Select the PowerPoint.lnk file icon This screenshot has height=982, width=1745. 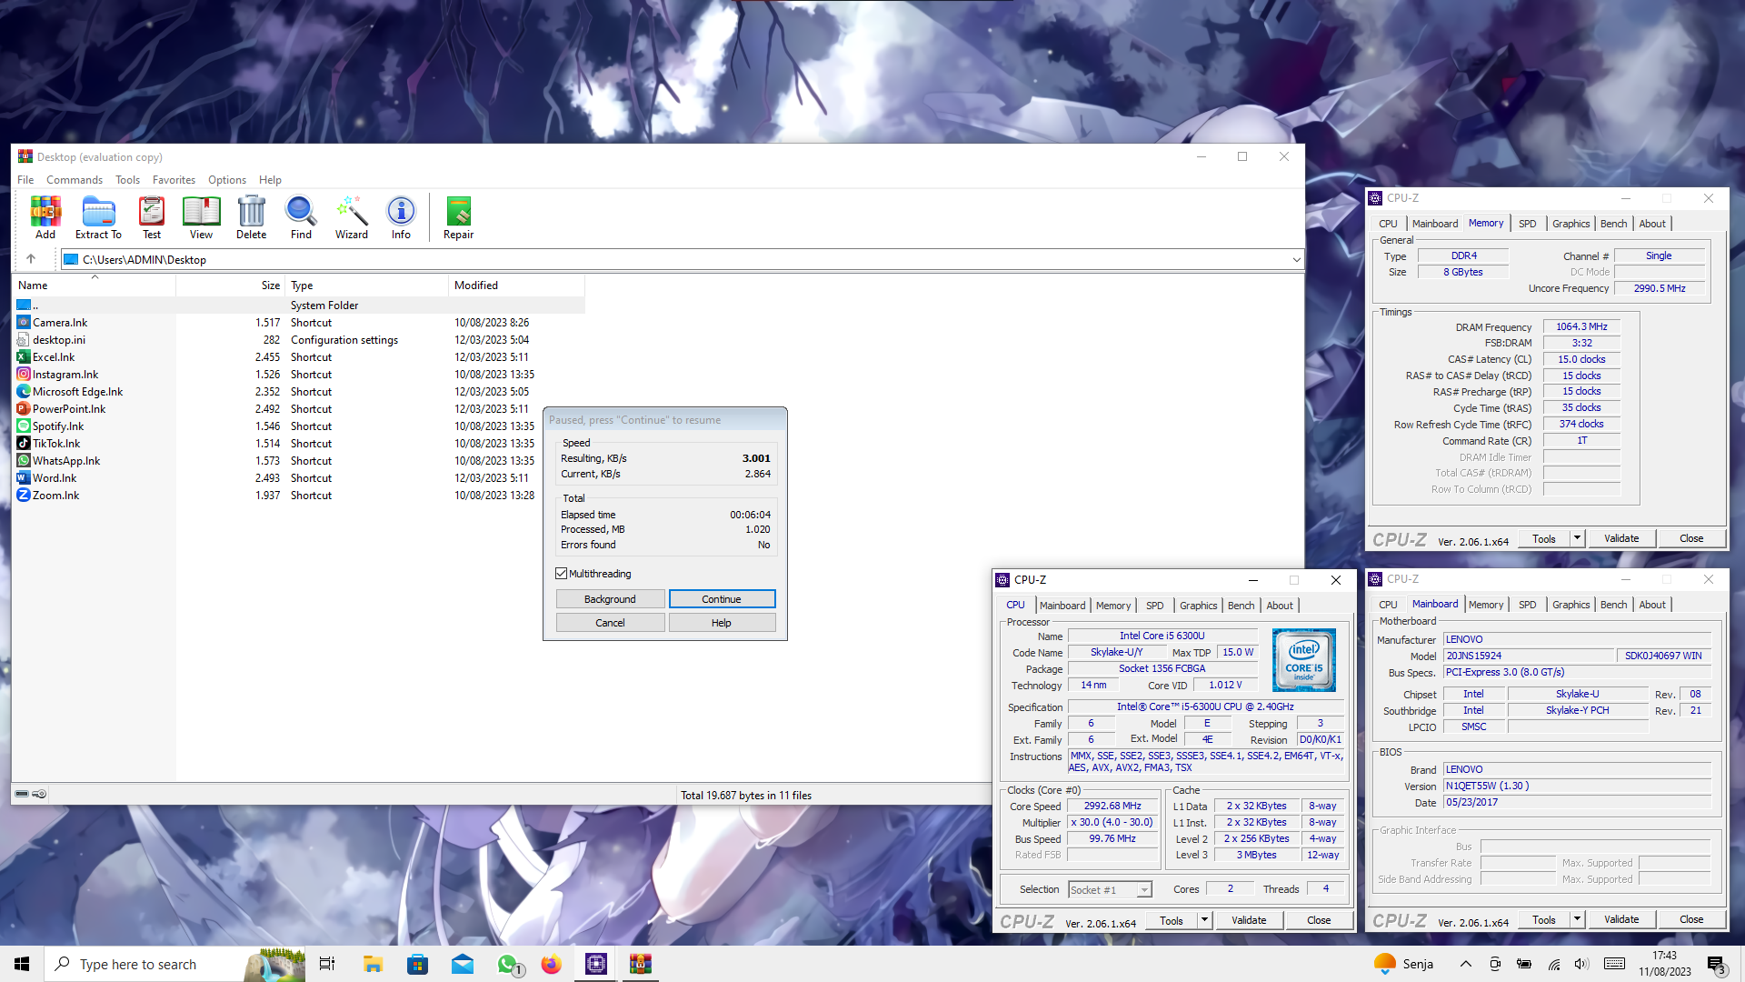pyautogui.click(x=24, y=409)
